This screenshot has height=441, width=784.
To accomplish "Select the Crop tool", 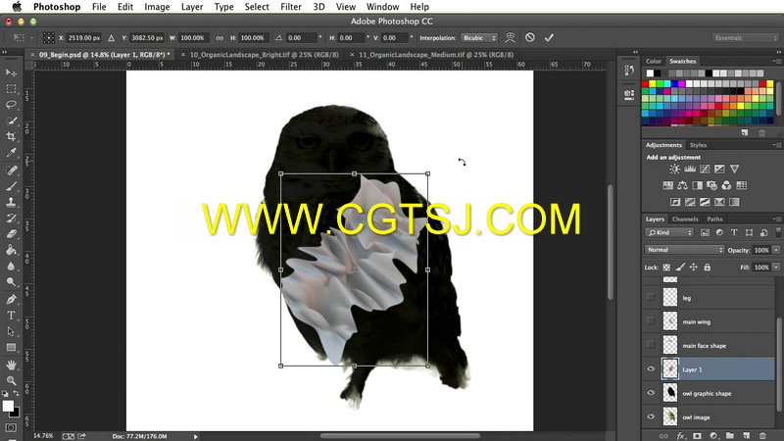I will tap(11, 136).
